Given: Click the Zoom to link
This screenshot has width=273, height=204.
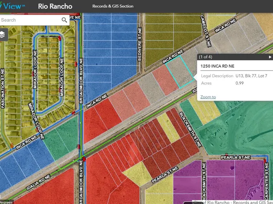Looking at the screenshot, I should (208, 97).
